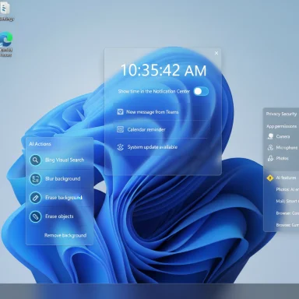Click the Erase objects icon
299x299 pixels.
coord(35,216)
